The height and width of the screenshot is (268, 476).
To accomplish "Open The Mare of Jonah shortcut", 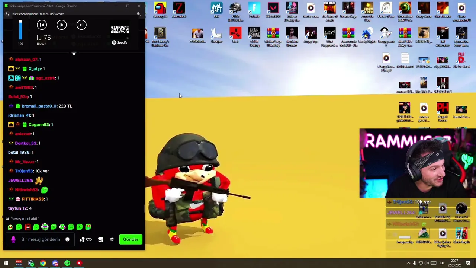I will click(329, 12).
